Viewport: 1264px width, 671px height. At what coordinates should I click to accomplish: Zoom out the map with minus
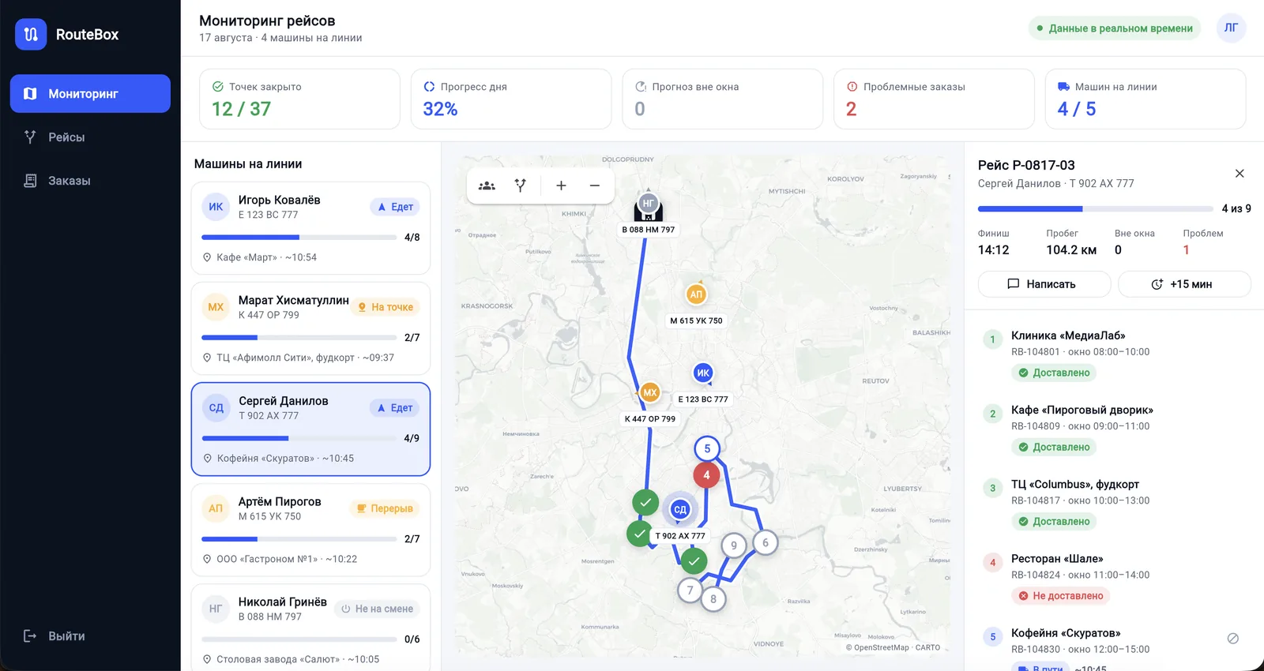coord(595,186)
